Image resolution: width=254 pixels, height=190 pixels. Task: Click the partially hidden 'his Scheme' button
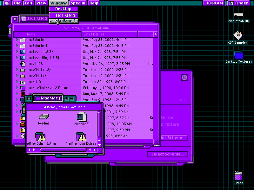[x=174, y=138]
